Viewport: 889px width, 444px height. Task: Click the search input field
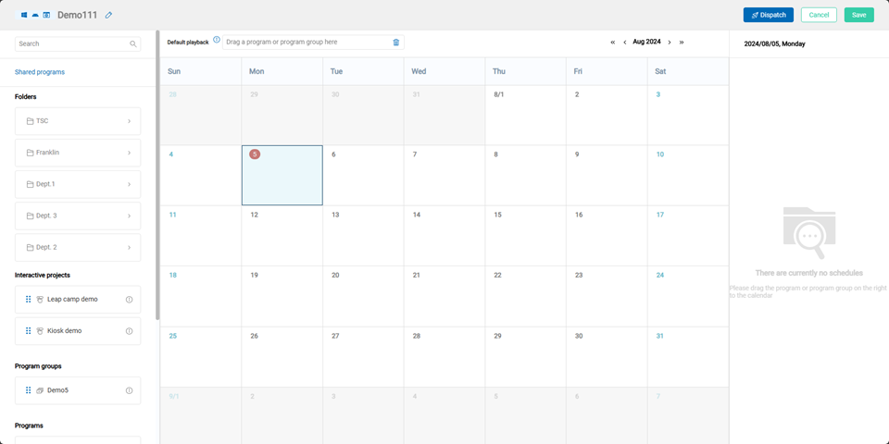[x=70, y=43]
